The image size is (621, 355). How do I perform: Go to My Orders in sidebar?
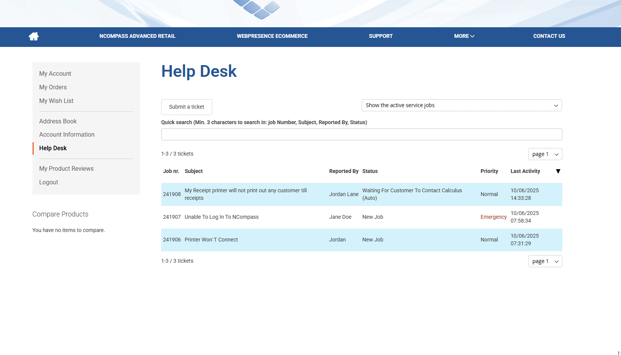click(53, 87)
